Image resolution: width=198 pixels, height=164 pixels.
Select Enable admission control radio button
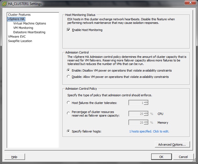click(x=68, y=70)
